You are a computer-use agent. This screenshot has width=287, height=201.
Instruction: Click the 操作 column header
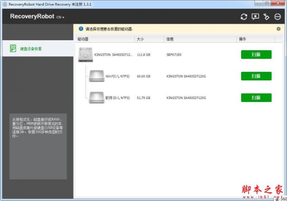click(x=256, y=39)
